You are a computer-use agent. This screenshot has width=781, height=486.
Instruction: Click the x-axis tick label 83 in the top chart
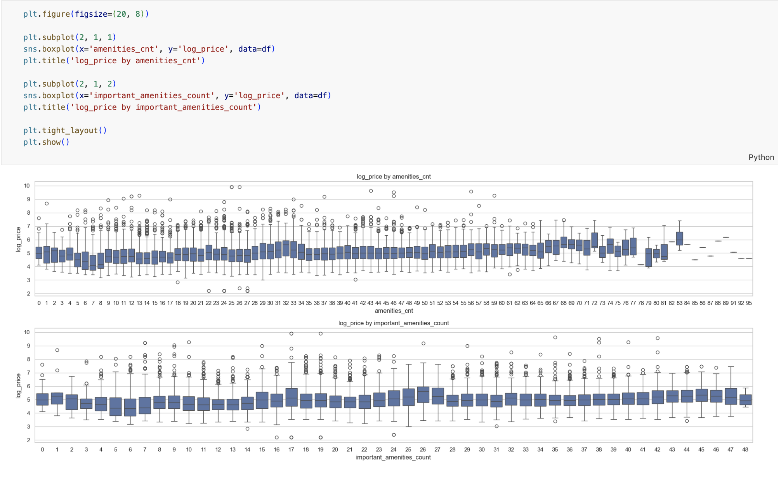tap(679, 303)
